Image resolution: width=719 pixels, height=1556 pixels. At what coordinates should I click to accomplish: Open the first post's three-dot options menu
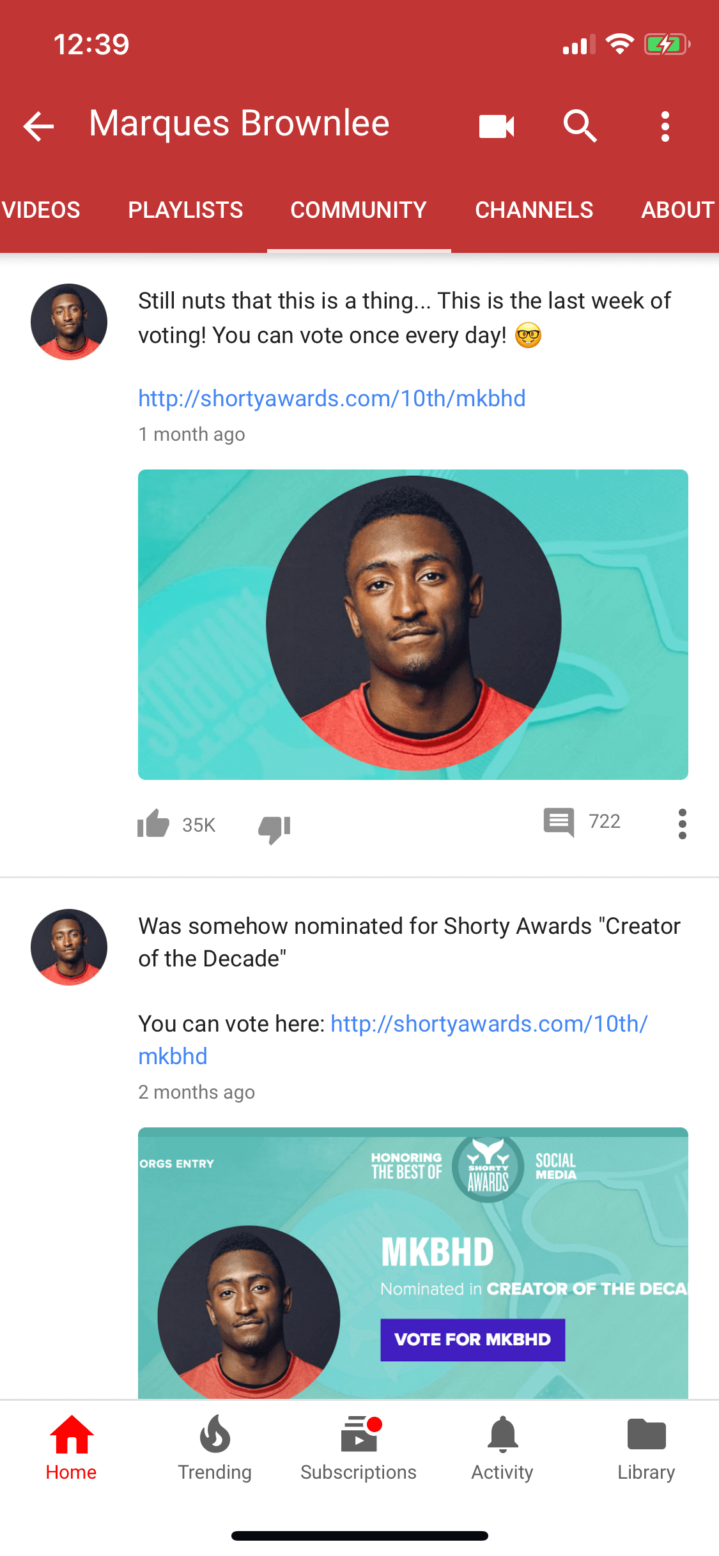point(682,824)
